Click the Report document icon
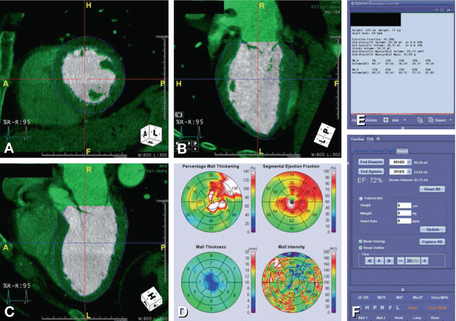This screenshot has height=321, width=456. pyautogui.click(x=430, y=120)
